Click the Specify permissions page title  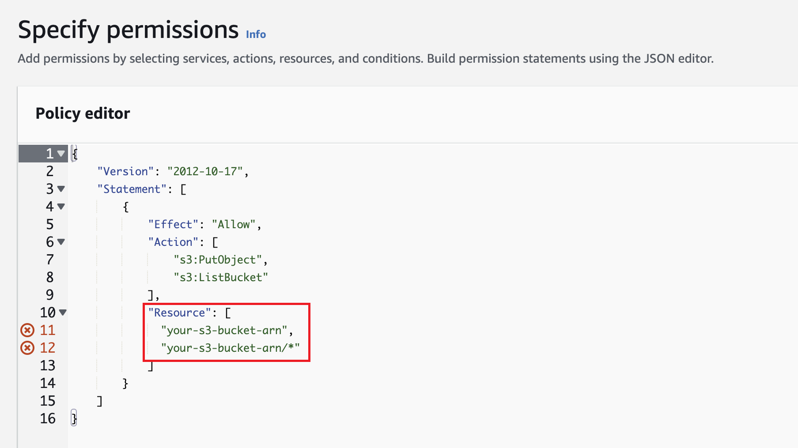(128, 30)
